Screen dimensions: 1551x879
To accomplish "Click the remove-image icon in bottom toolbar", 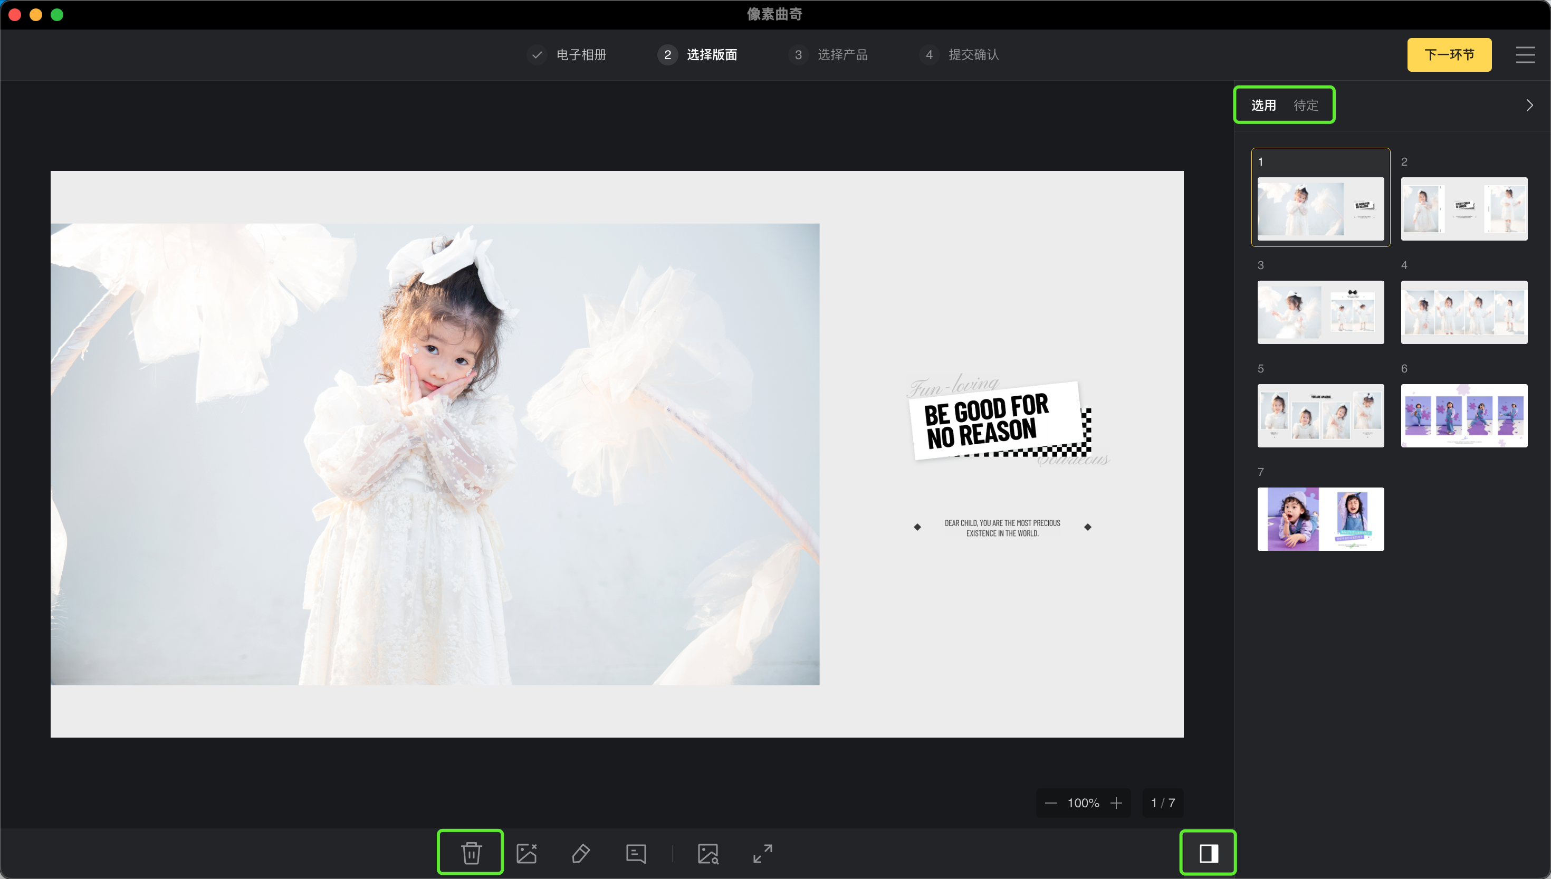I will pos(526,853).
